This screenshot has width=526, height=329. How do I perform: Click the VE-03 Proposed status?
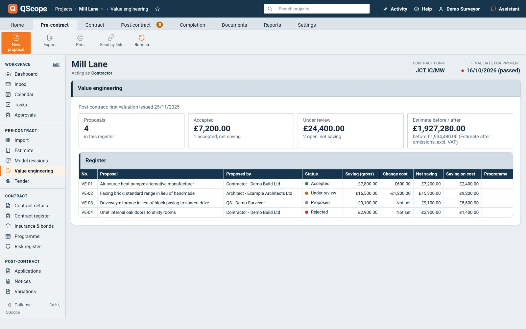click(322, 203)
